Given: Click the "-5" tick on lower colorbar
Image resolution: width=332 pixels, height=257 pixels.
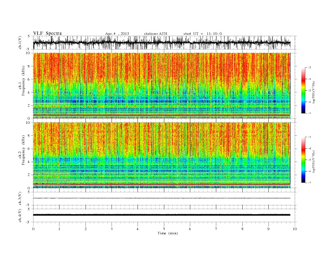Looking at the screenshot, I should (x=309, y=160).
